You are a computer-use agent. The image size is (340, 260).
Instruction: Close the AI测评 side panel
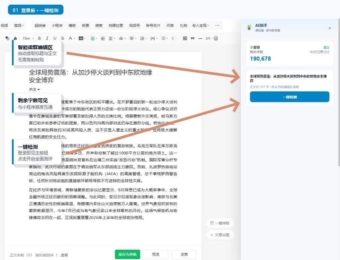pos(330,28)
